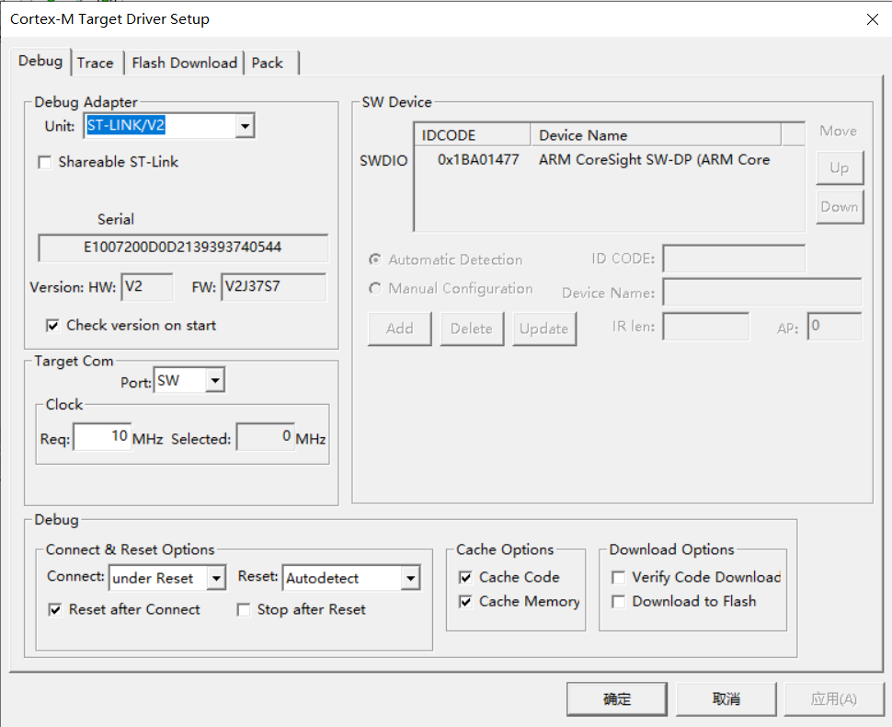Close the Cortex-M Target Driver Setup dialog
Image resolution: width=892 pixels, height=727 pixels.
tap(872, 19)
